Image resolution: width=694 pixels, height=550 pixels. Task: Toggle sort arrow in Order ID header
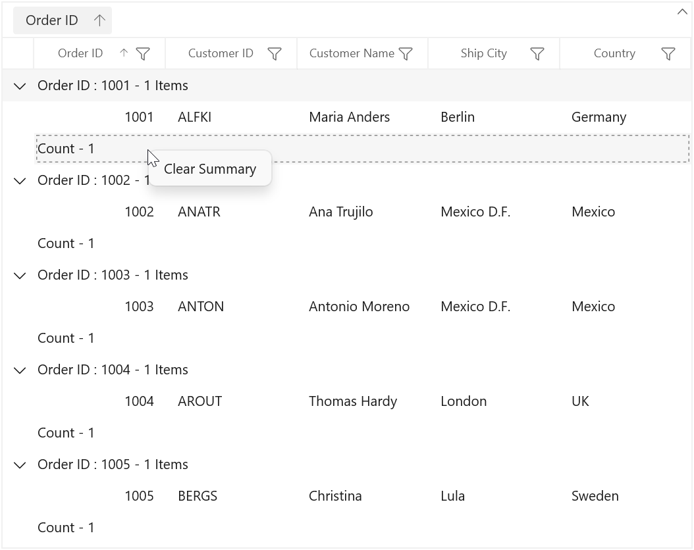tap(124, 53)
